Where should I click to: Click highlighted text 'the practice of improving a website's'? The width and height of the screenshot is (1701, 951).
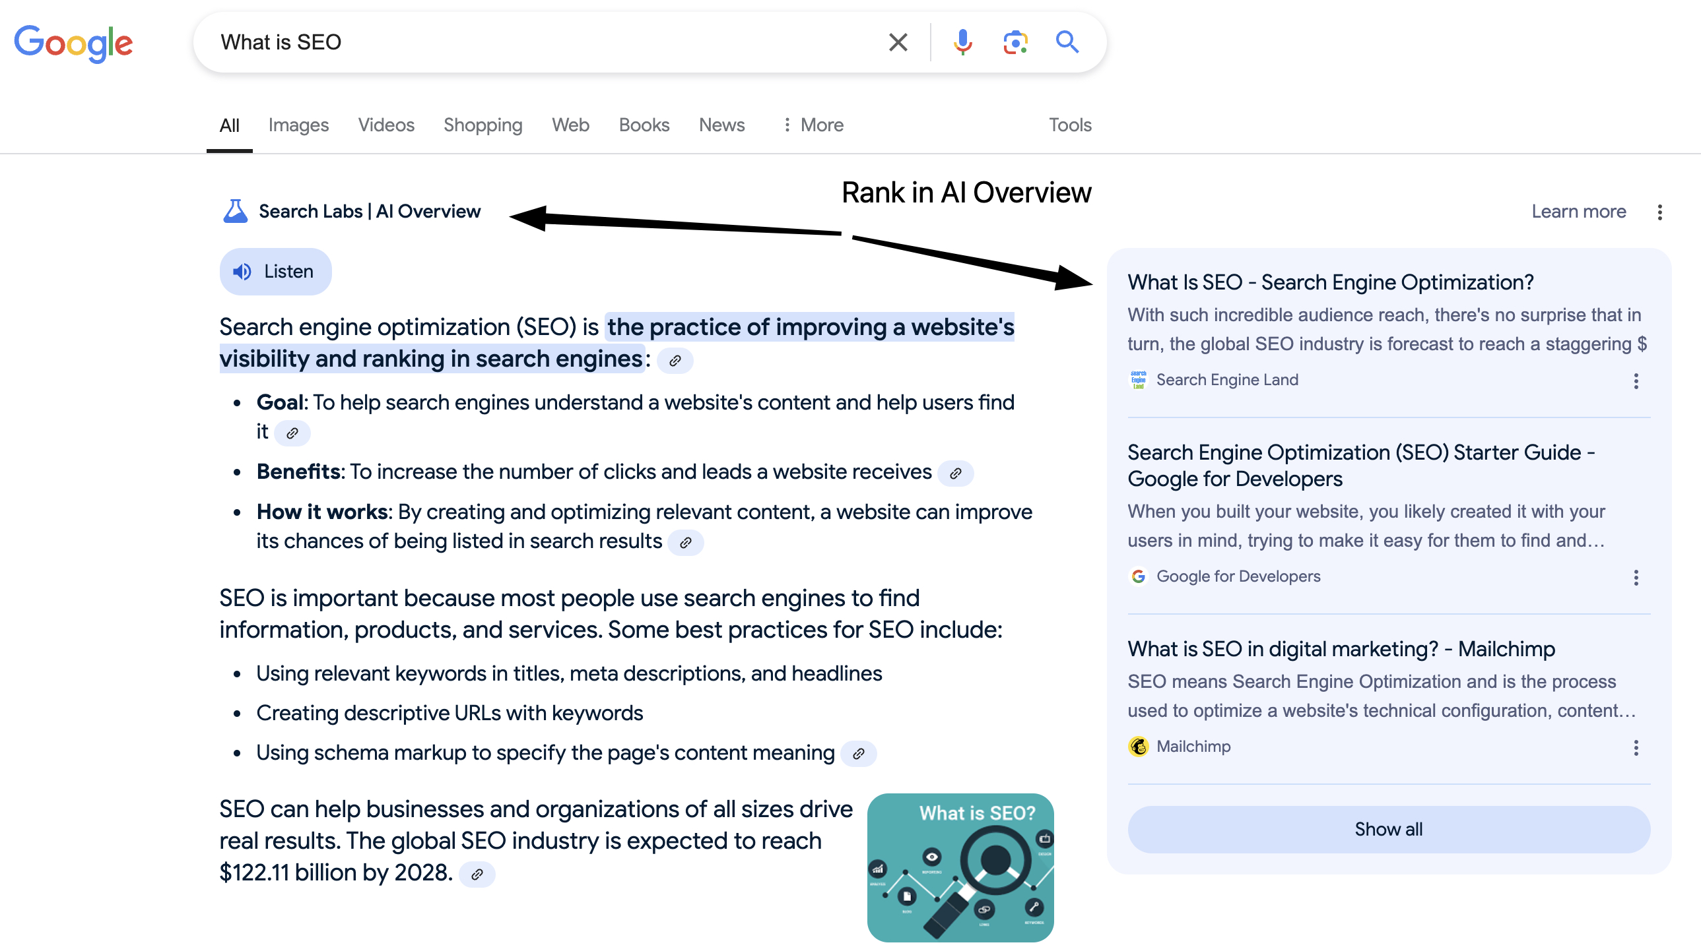[810, 326]
